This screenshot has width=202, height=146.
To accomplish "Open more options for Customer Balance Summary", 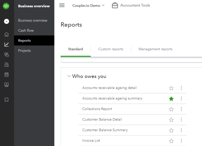I will [181, 130].
